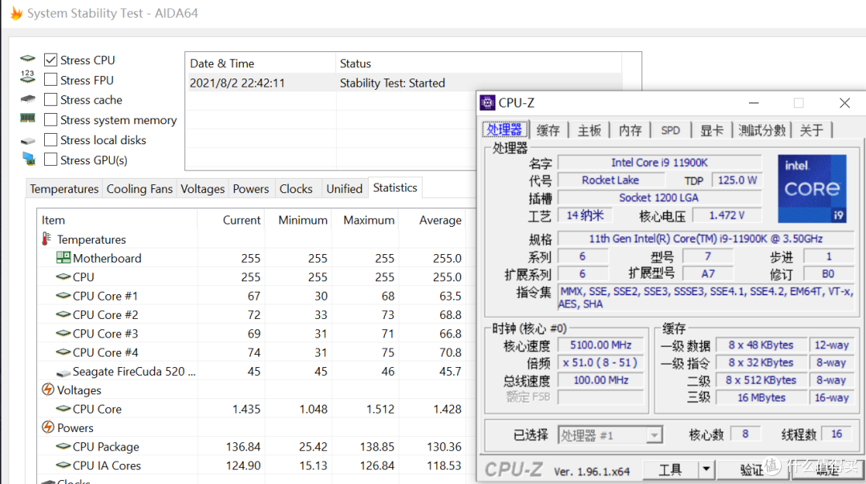Viewport: 866px width, 484px height.
Task: Click the cache chip icon beside Stress cache
Action: click(x=27, y=99)
